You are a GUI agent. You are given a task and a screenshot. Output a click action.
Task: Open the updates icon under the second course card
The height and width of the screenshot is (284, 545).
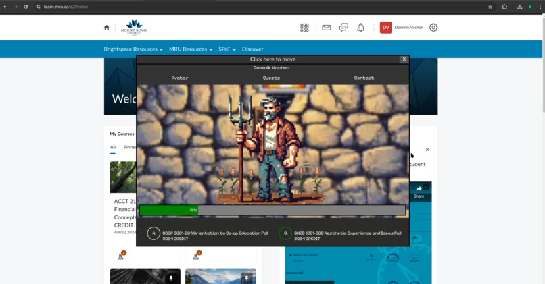(196, 255)
